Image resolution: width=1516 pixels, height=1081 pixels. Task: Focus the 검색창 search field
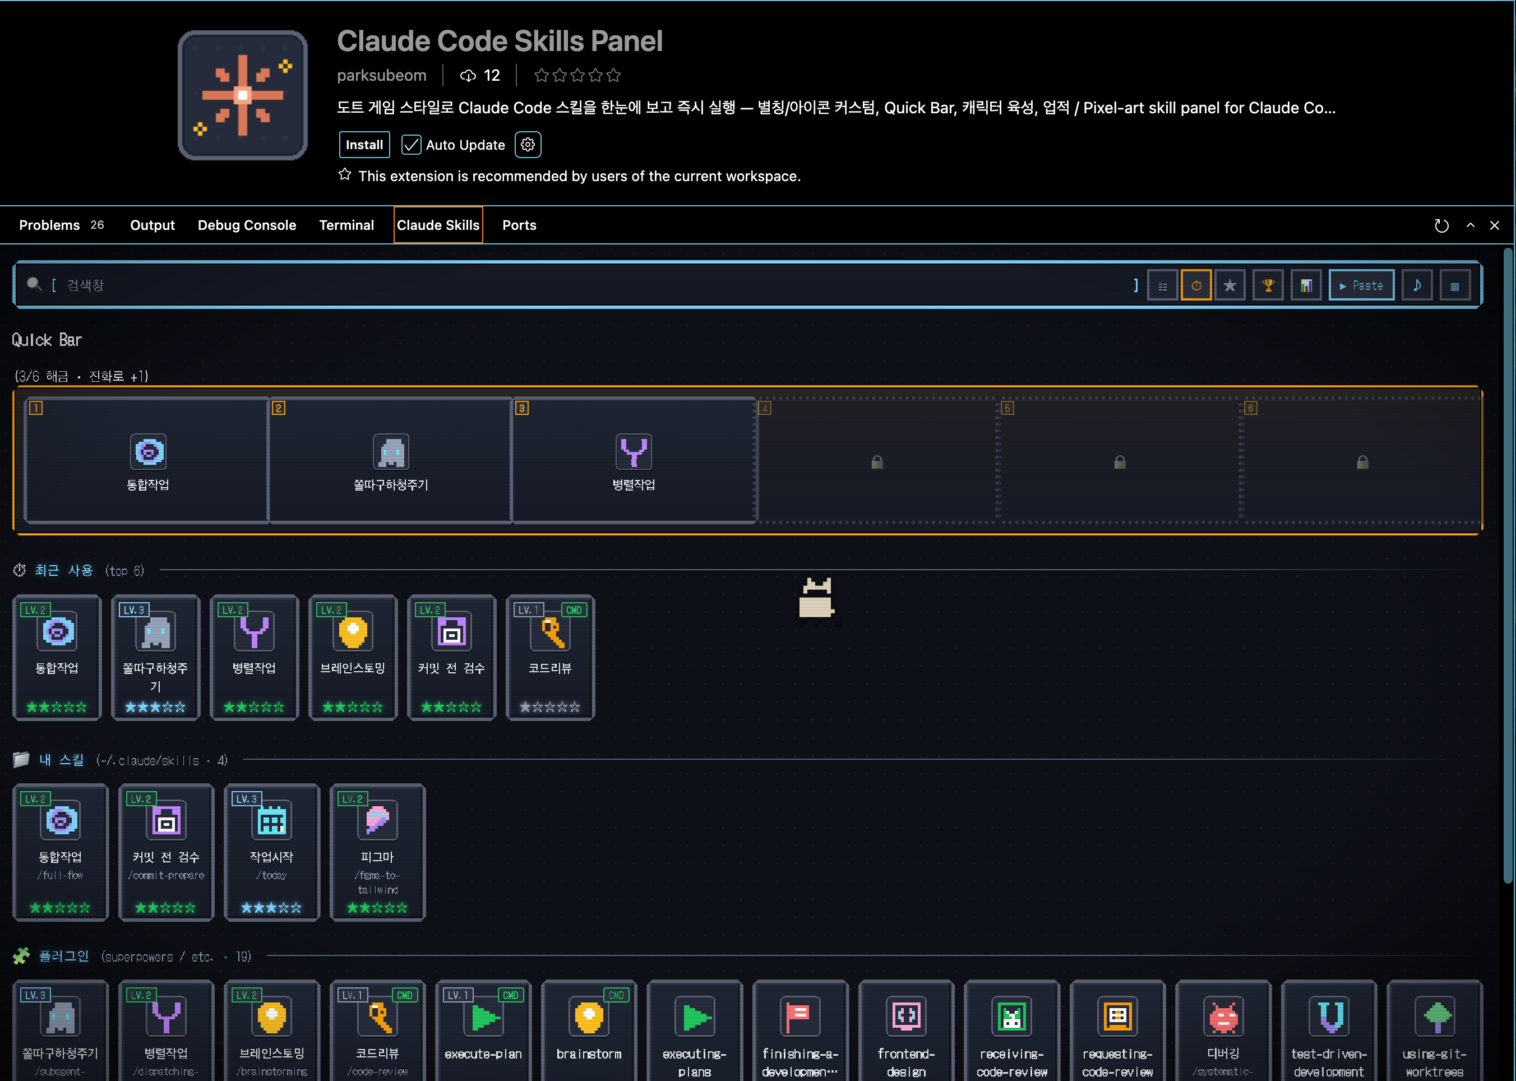click(592, 285)
